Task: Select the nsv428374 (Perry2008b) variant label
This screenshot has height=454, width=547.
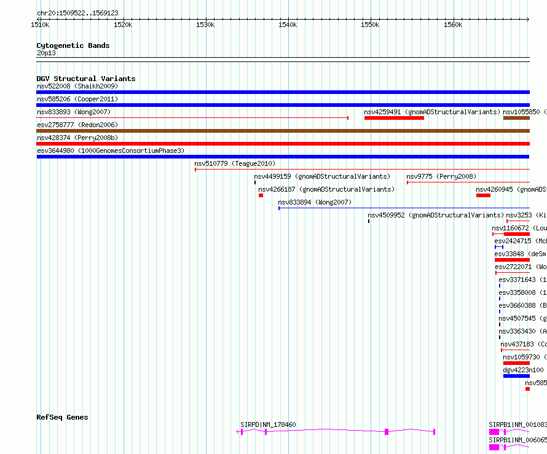Action: (77, 138)
